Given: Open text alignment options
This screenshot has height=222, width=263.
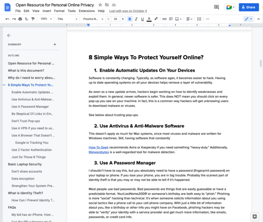Looking at the screenshot, I should [x=189, y=19].
